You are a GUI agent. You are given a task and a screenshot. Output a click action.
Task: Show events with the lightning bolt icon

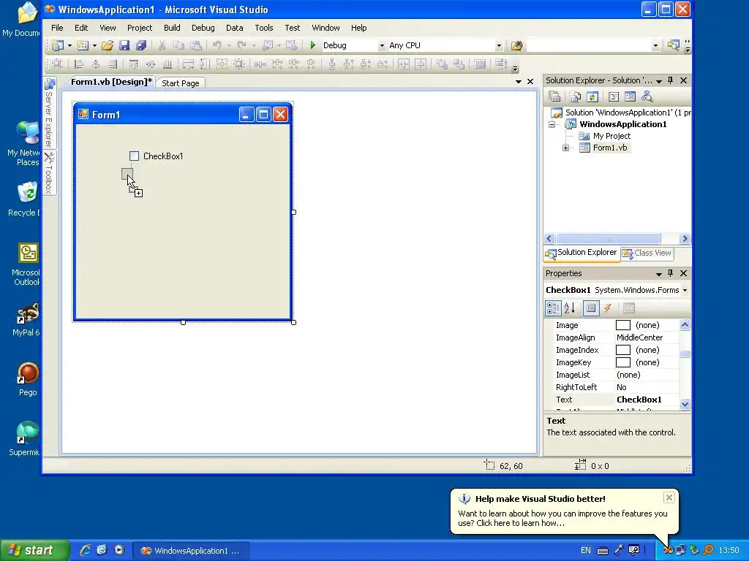(608, 308)
